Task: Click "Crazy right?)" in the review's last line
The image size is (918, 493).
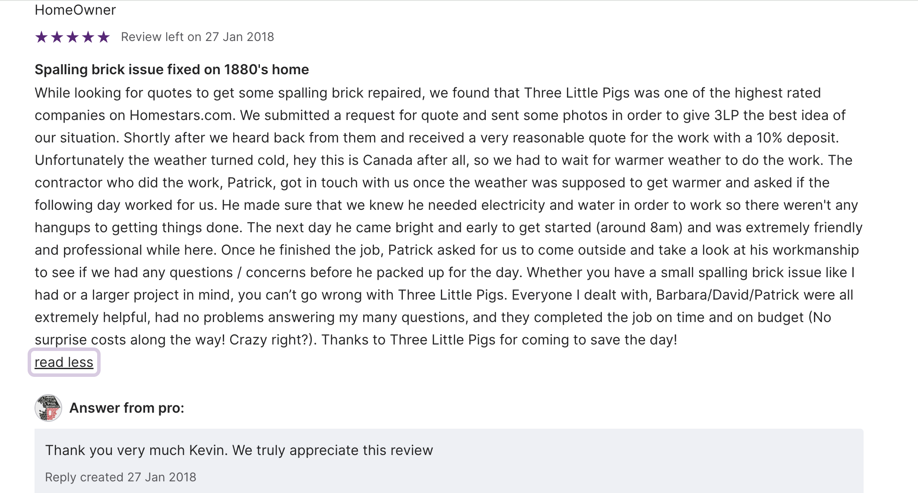Action: [273, 340]
